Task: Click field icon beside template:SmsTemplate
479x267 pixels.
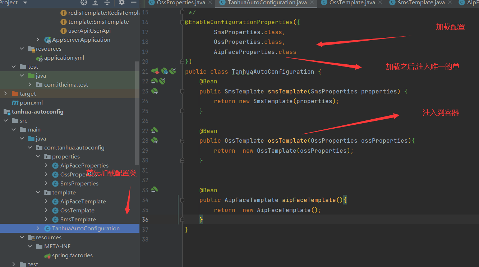Action: pyautogui.click(x=64, y=22)
